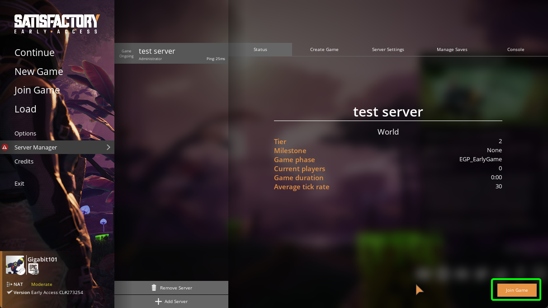Viewport: 548px width, 308px height.
Task: Click the 0:00 game duration value
Action: (x=496, y=177)
